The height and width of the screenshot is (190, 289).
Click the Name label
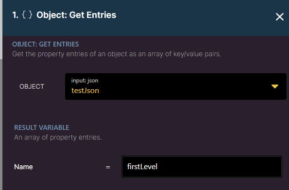click(23, 167)
